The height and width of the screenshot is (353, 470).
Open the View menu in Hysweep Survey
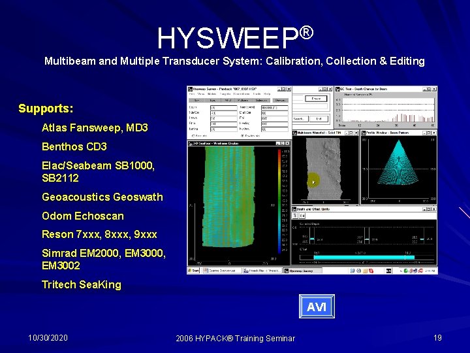201,94
